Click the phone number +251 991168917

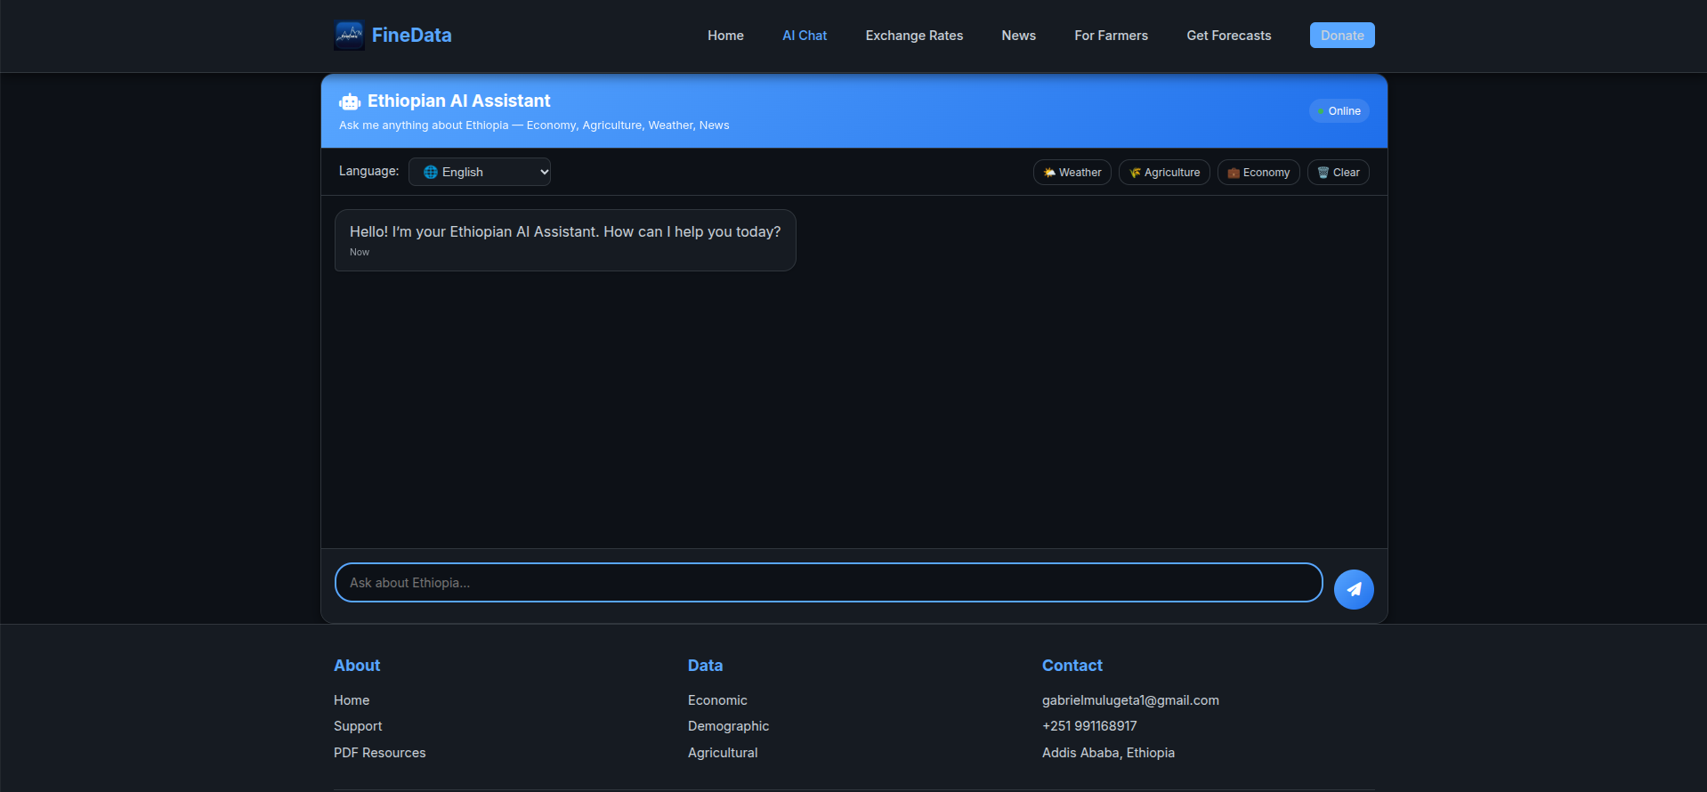(1089, 726)
